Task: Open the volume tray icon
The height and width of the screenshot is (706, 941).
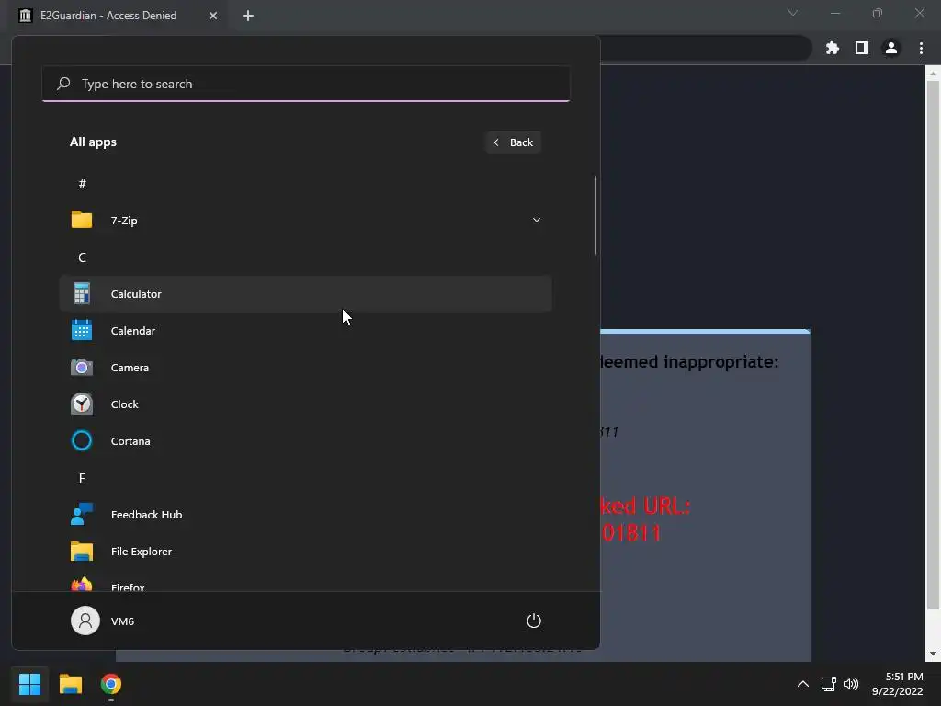Action: tap(851, 684)
